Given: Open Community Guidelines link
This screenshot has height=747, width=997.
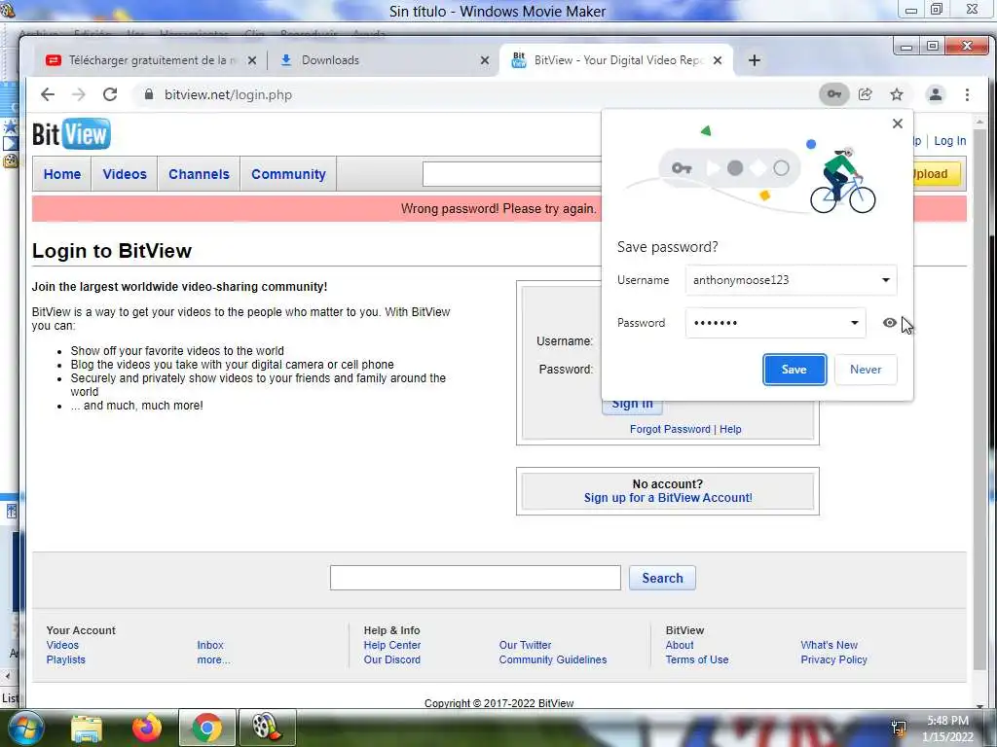Looking at the screenshot, I should [553, 660].
